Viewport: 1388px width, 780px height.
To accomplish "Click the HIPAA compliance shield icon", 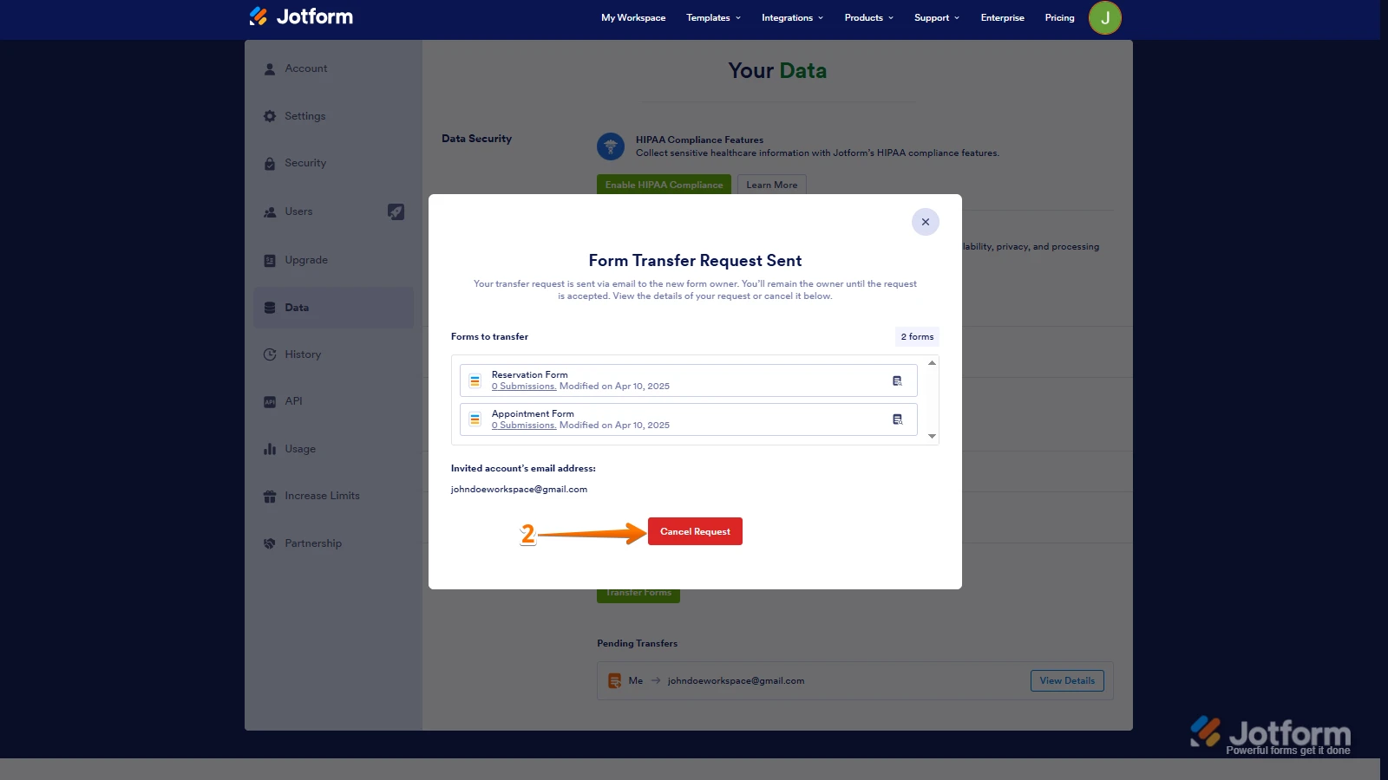I will click(611, 146).
